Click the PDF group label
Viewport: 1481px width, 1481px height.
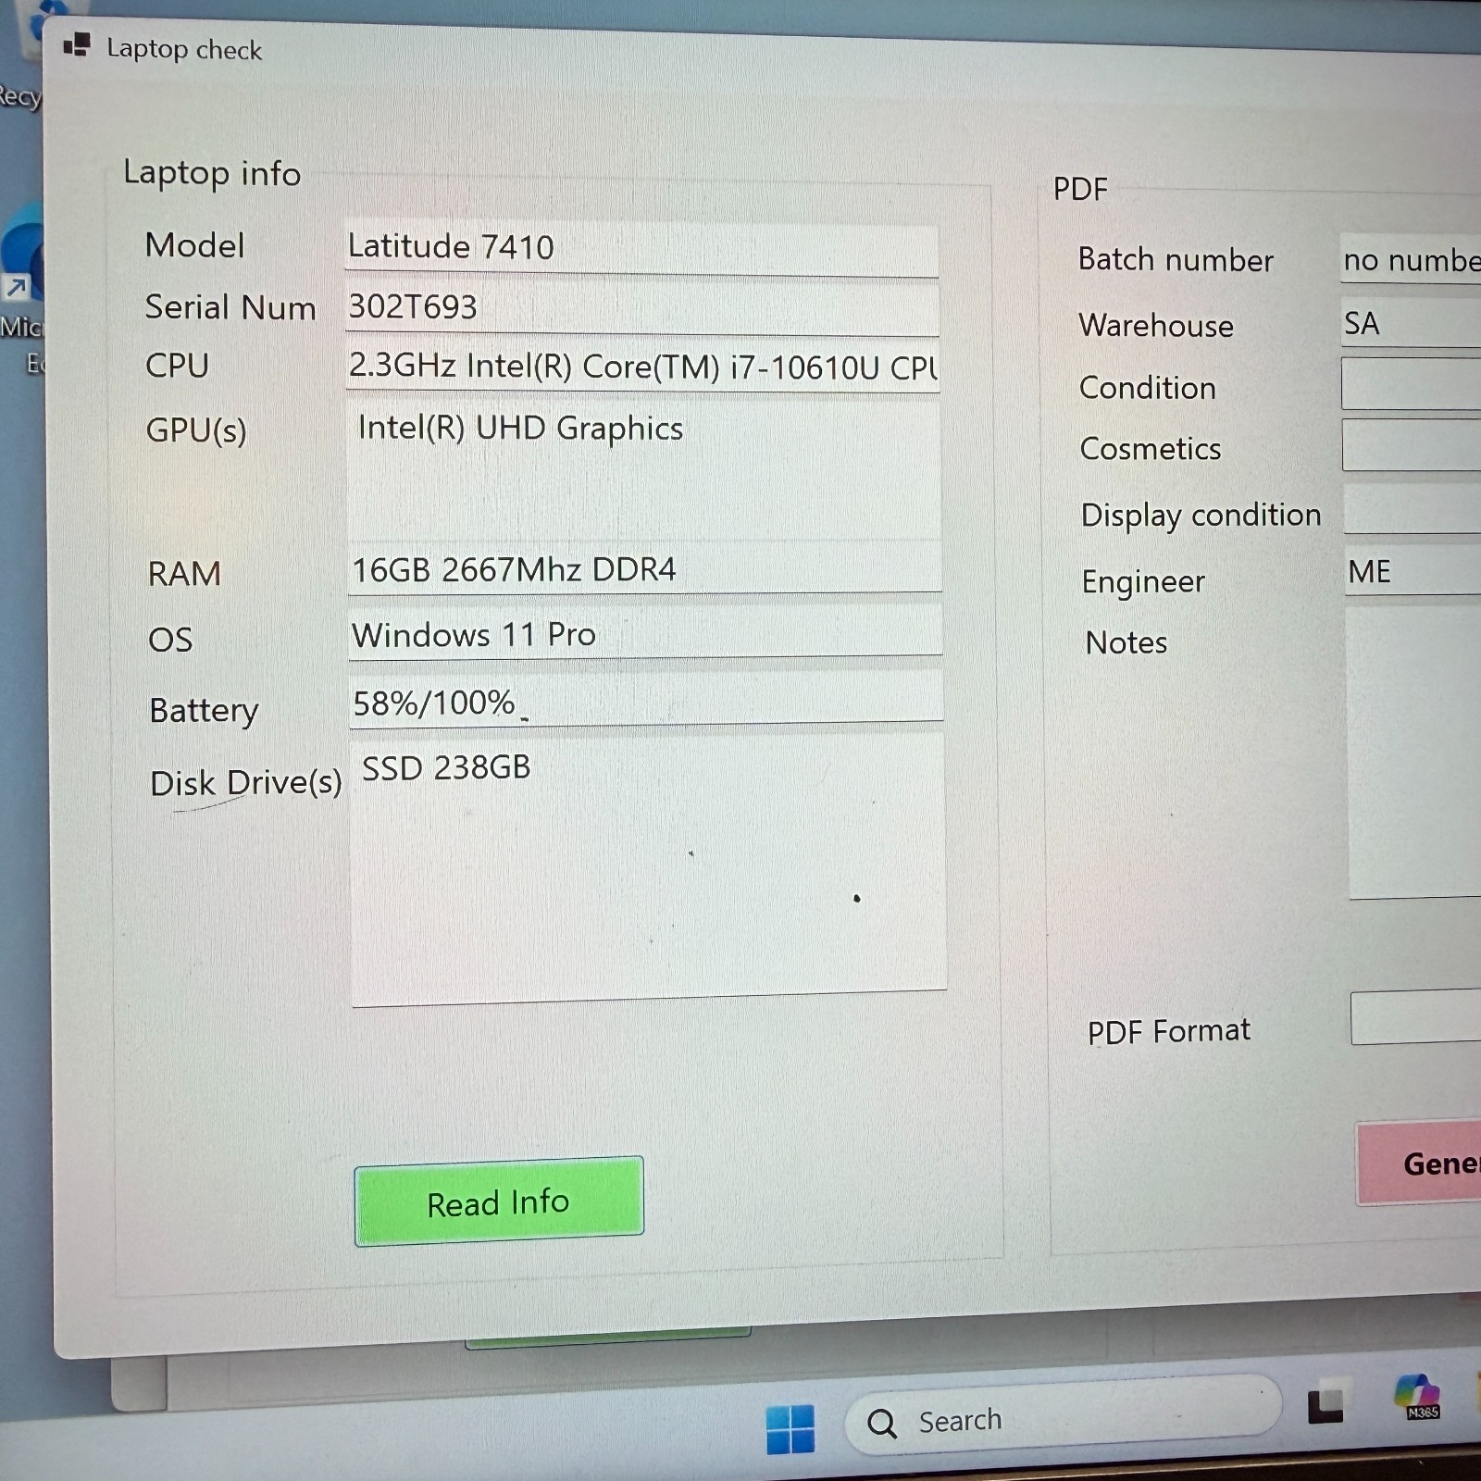(x=1080, y=189)
